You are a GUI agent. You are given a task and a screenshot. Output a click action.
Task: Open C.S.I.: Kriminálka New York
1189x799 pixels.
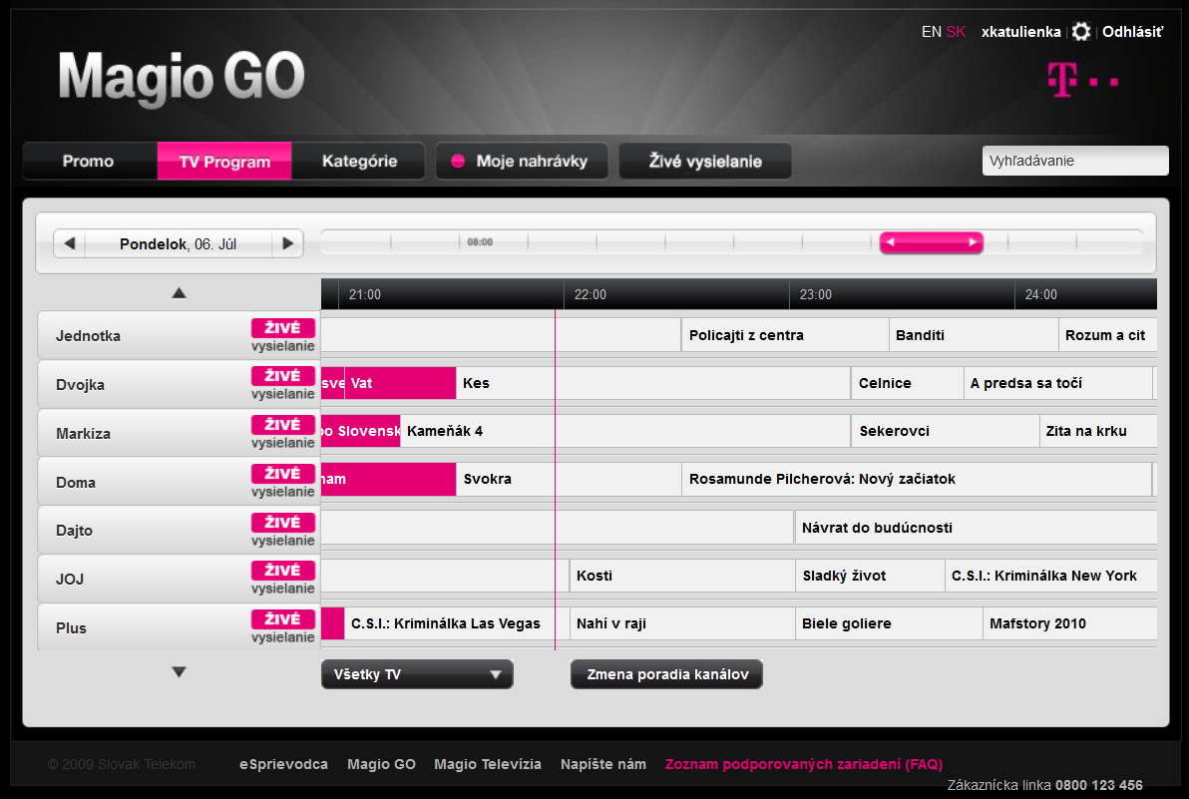pos(1051,576)
